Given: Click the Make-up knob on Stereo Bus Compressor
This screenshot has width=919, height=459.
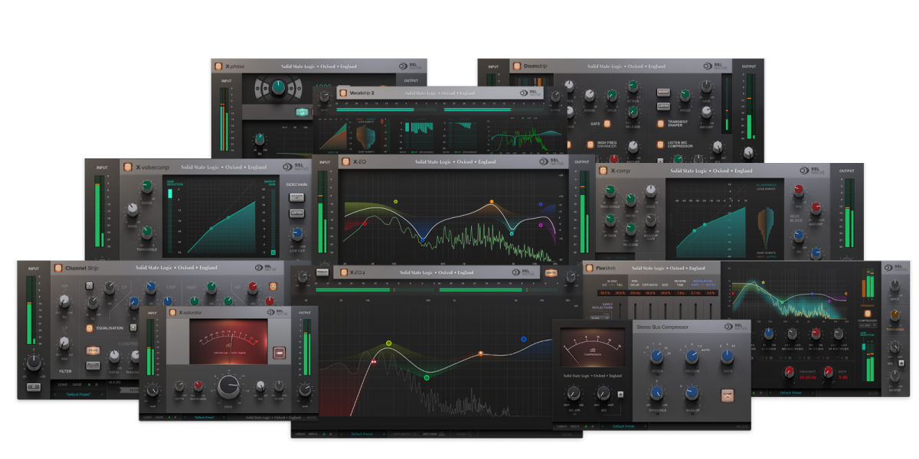Looking at the screenshot, I should click(692, 393).
